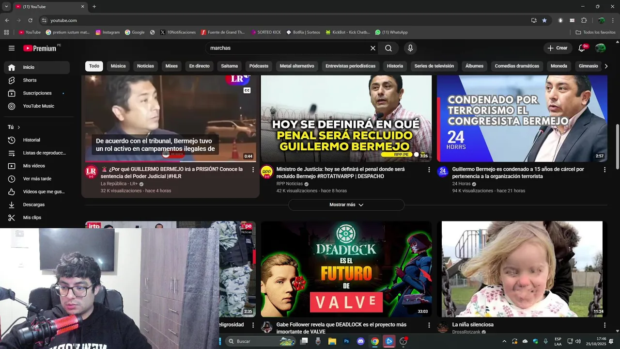The image size is (620, 349).
Task: Clear the search box with the X
Action: (x=373, y=48)
